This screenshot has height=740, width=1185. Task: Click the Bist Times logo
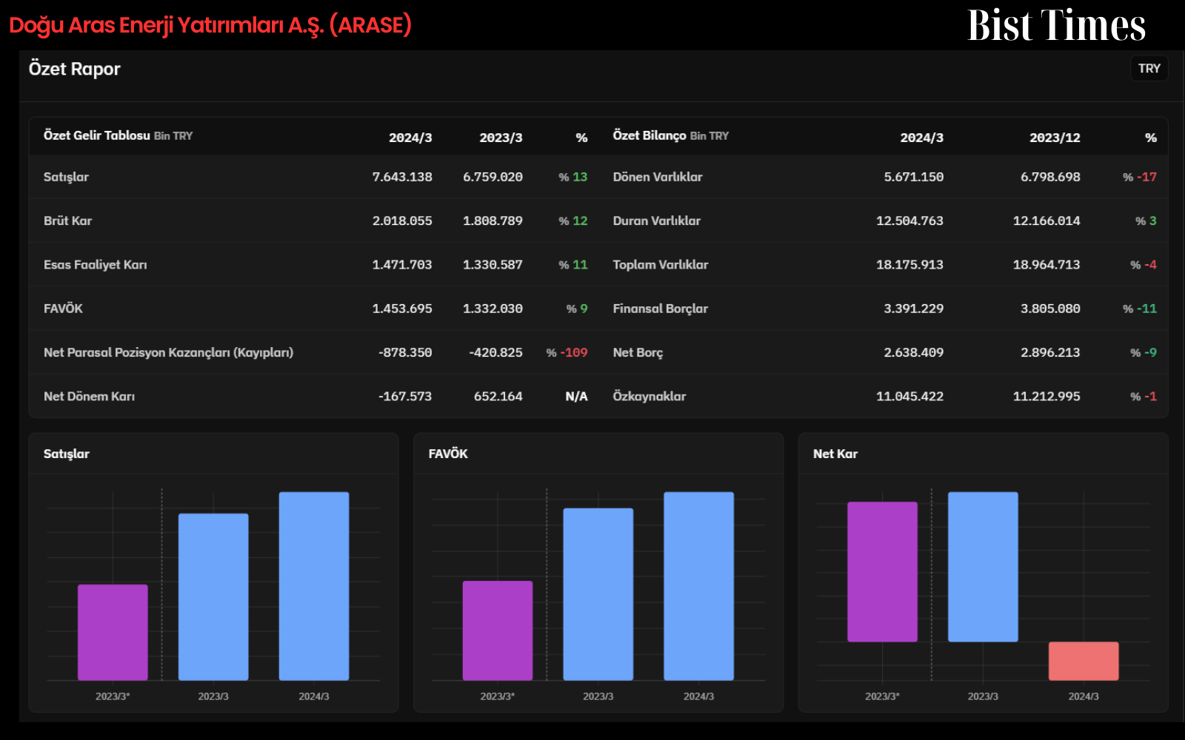[1056, 25]
